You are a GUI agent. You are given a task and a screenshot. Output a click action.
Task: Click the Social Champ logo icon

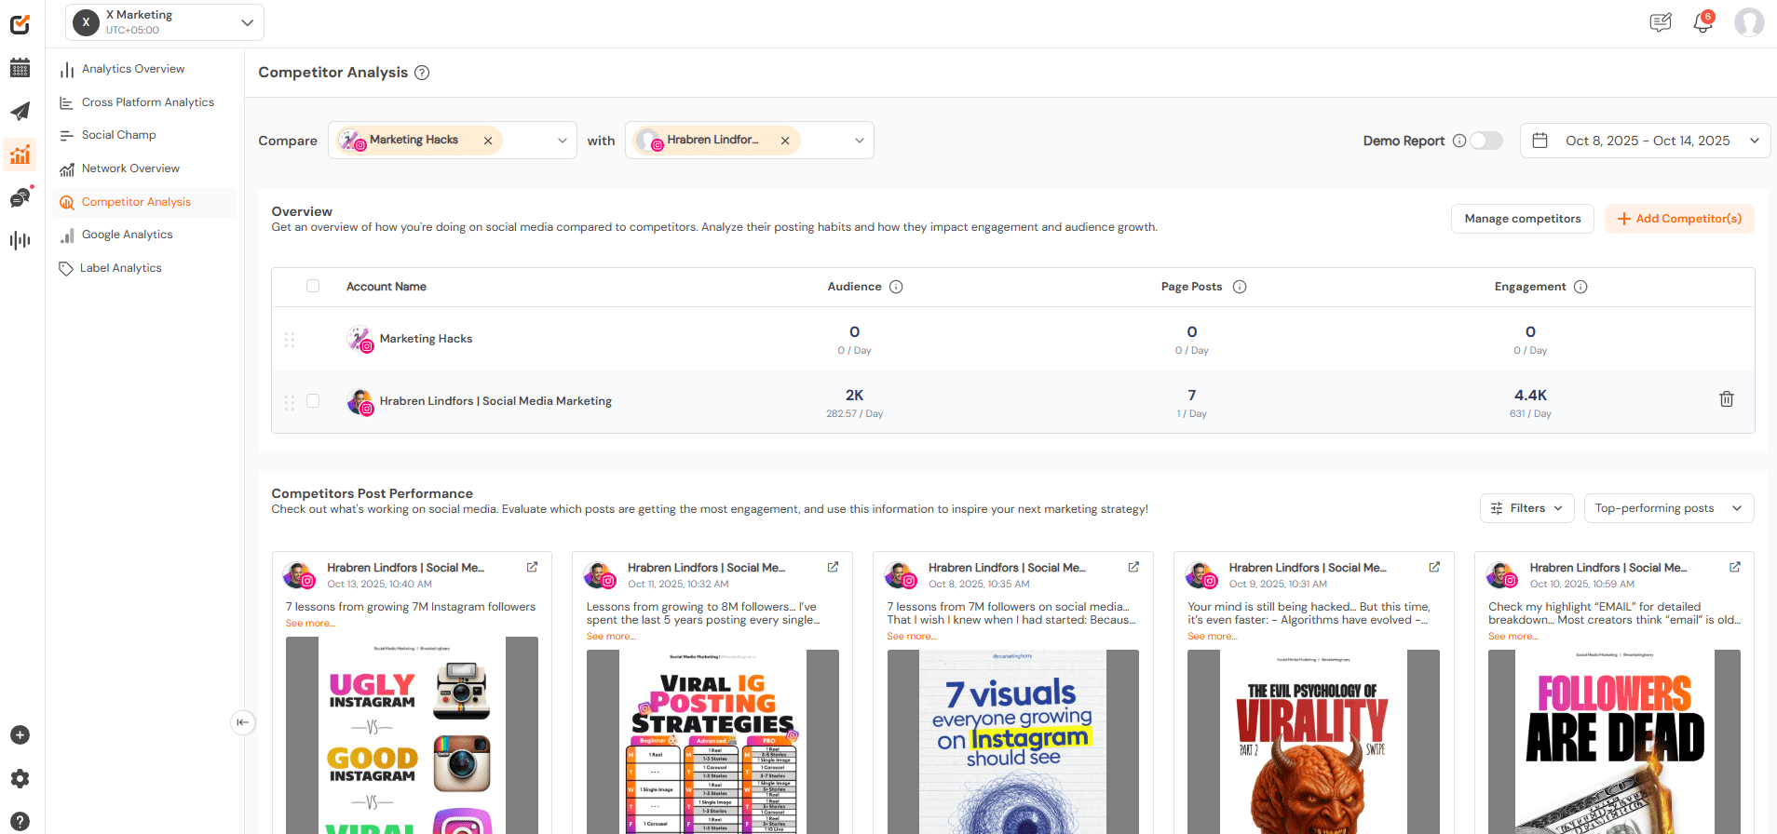pyautogui.click(x=20, y=24)
